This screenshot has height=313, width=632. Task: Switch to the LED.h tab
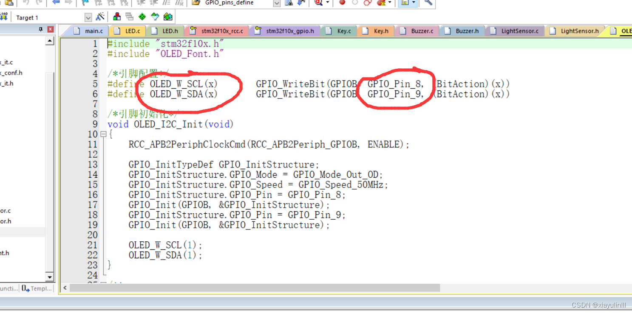click(165, 31)
